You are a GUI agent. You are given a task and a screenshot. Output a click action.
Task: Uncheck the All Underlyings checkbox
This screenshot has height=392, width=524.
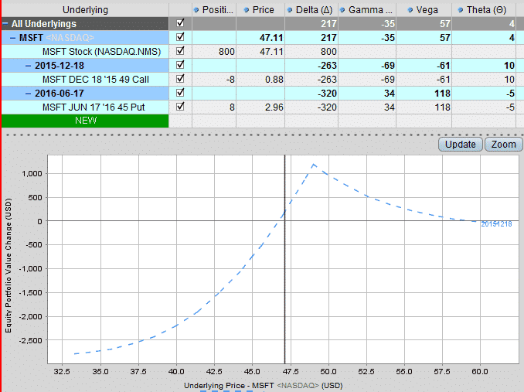pyautogui.click(x=180, y=24)
